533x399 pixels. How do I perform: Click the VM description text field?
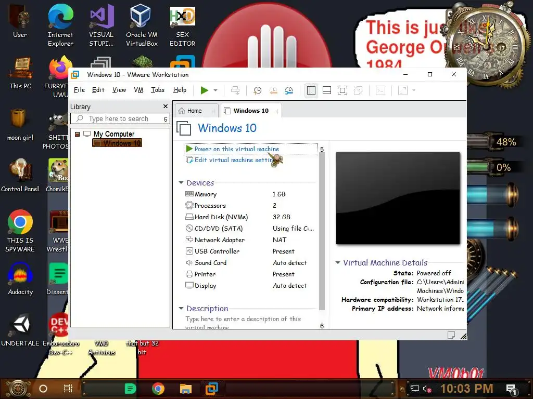pyautogui.click(x=250, y=322)
